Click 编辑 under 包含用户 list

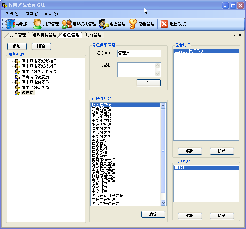(190, 151)
